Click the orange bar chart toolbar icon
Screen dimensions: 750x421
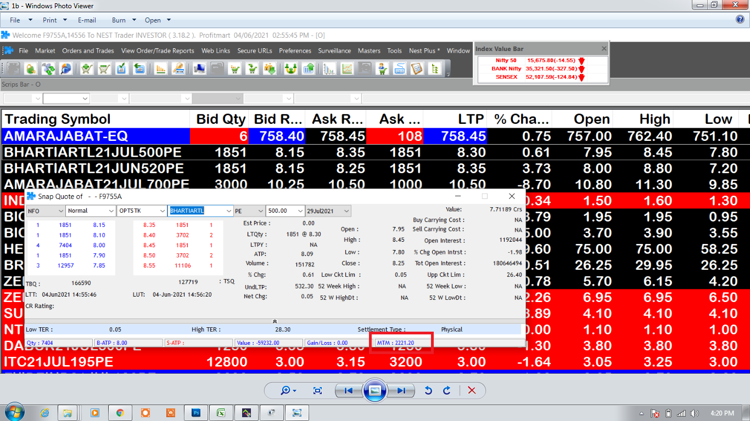(x=161, y=69)
